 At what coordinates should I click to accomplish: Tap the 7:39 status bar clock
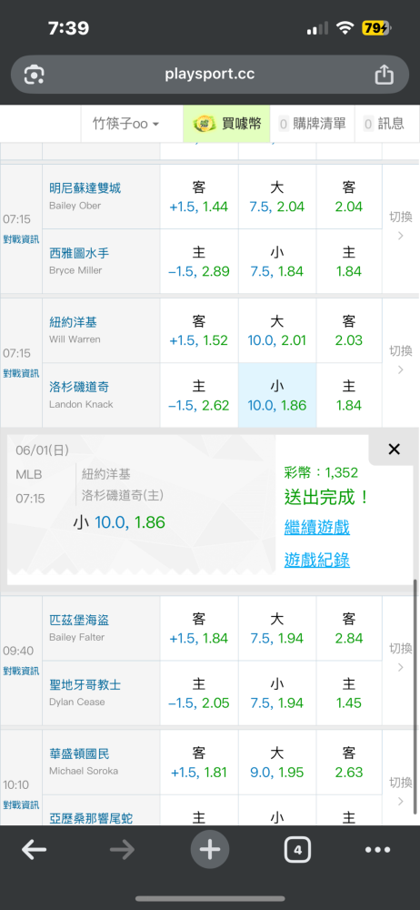pyautogui.click(x=68, y=27)
